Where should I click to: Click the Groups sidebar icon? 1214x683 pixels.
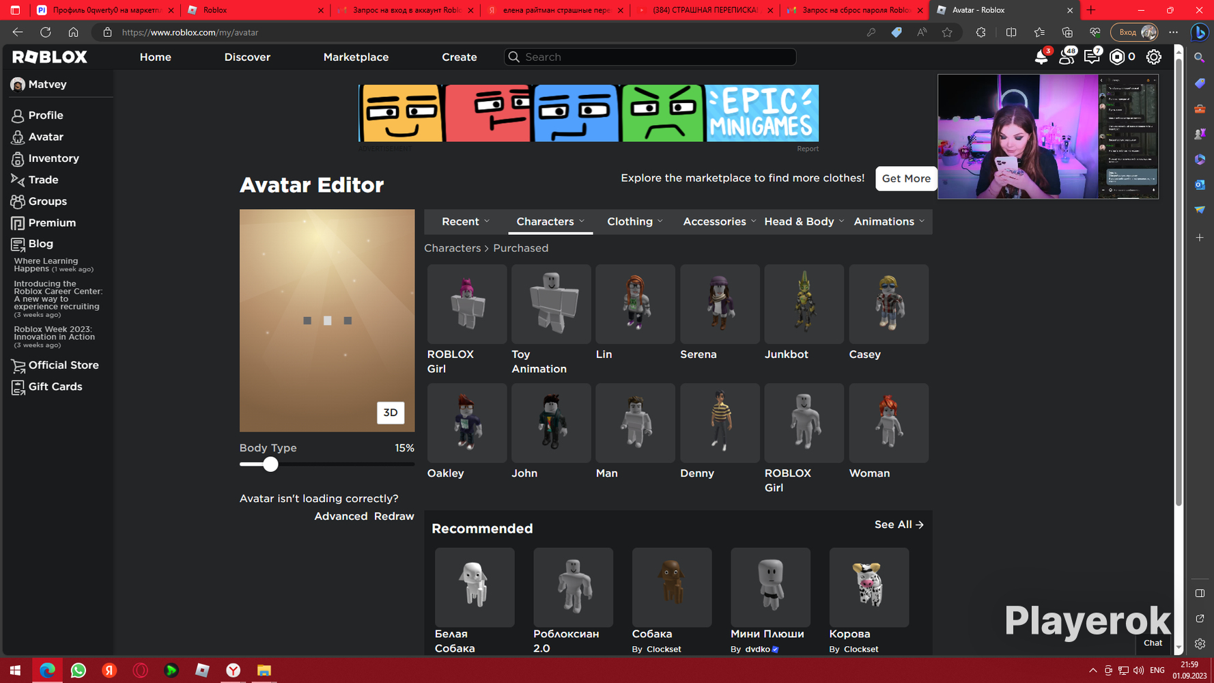click(18, 201)
